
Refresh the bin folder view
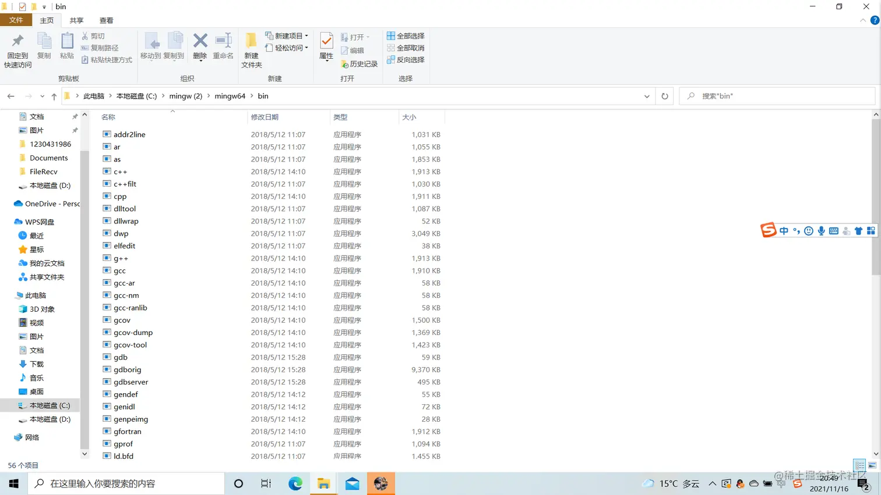click(x=665, y=96)
